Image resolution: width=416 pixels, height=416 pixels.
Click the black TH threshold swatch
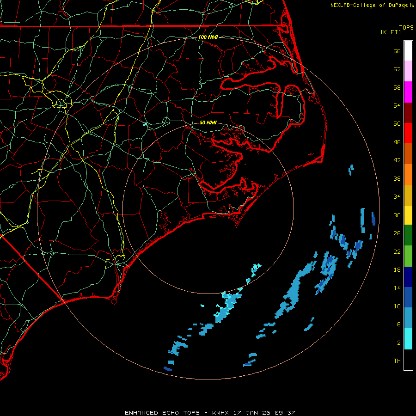click(408, 359)
